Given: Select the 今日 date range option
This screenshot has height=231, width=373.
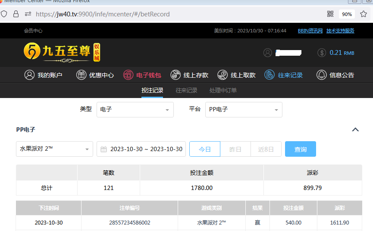Looking at the screenshot, I should (205, 149).
